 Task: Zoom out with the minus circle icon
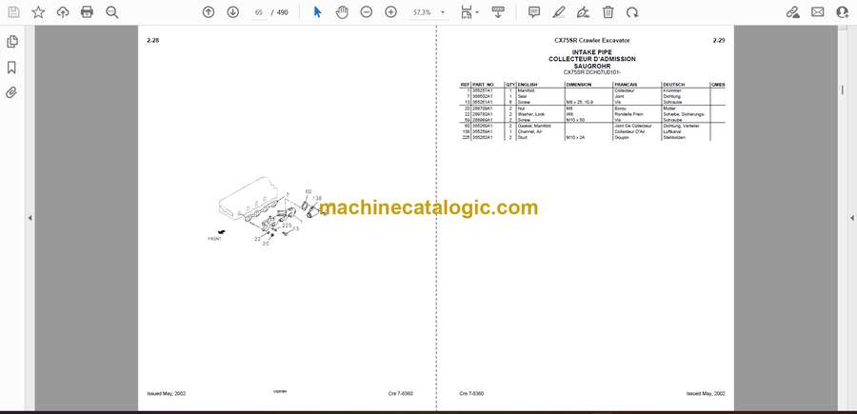pyautogui.click(x=367, y=12)
